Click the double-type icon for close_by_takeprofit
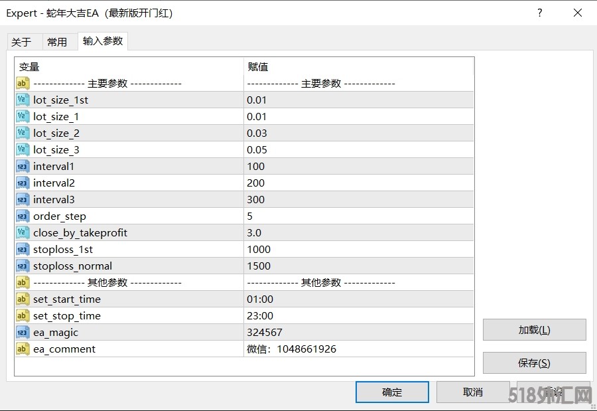The width and height of the screenshot is (597, 411). [23, 232]
